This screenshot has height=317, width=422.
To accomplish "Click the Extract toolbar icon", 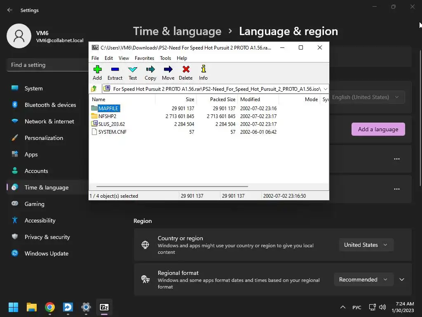I will (115, 73).
